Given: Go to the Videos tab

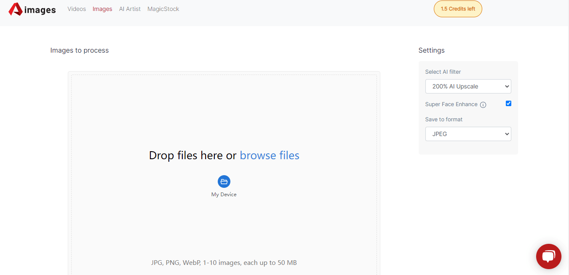Looking at the screenshot, I should coord(77,9).
